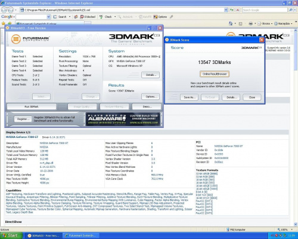Click Run 3DMark button

(x=32, y=106)
